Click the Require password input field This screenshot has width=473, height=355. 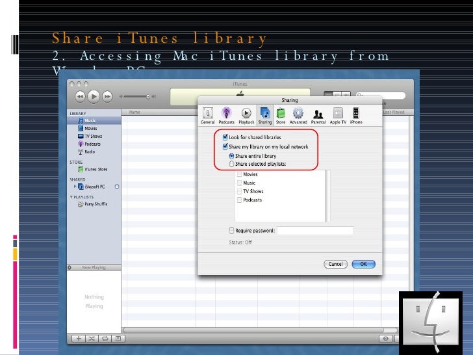(x=315, y=231)
